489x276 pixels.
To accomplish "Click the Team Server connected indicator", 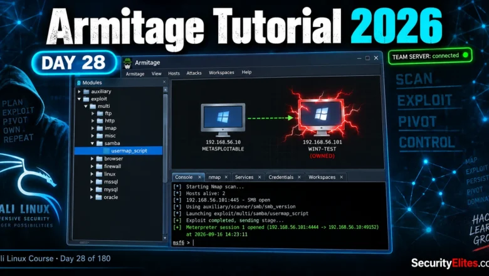I will tap(430, 56).
